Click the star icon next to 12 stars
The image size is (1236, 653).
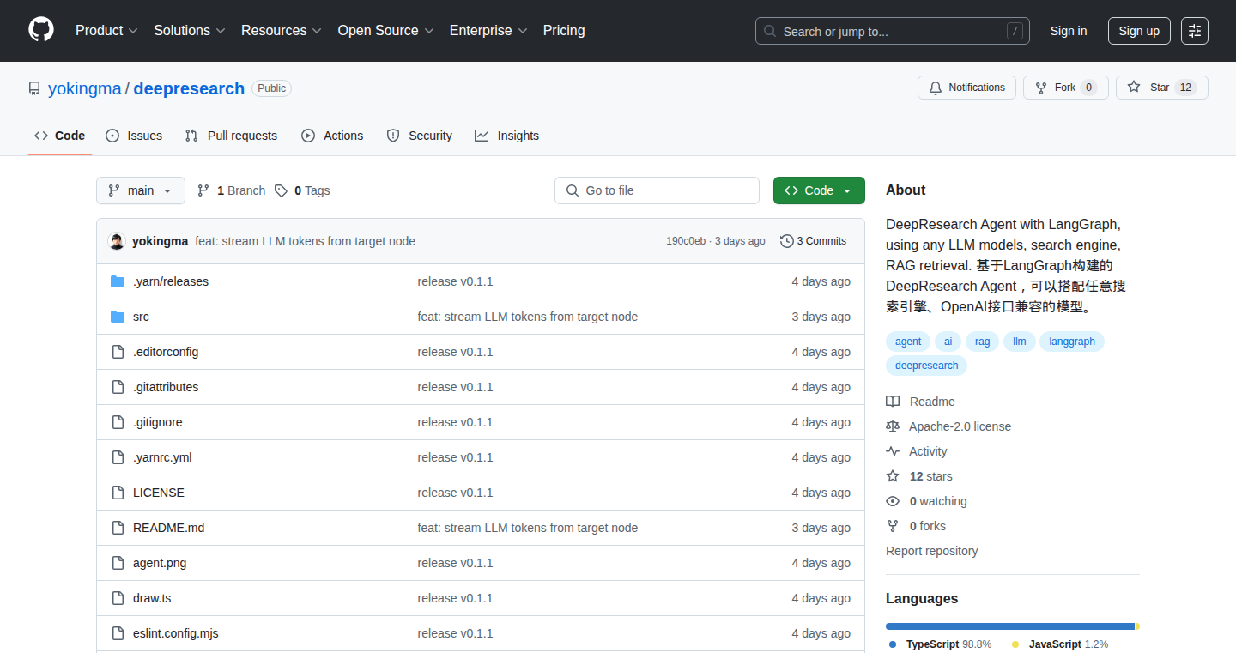(893, 476)
